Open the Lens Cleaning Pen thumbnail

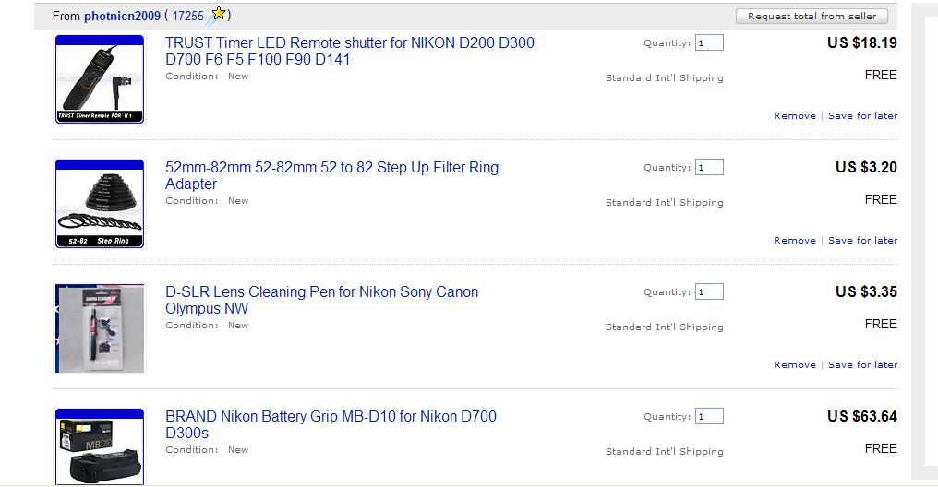click(100, 328)
